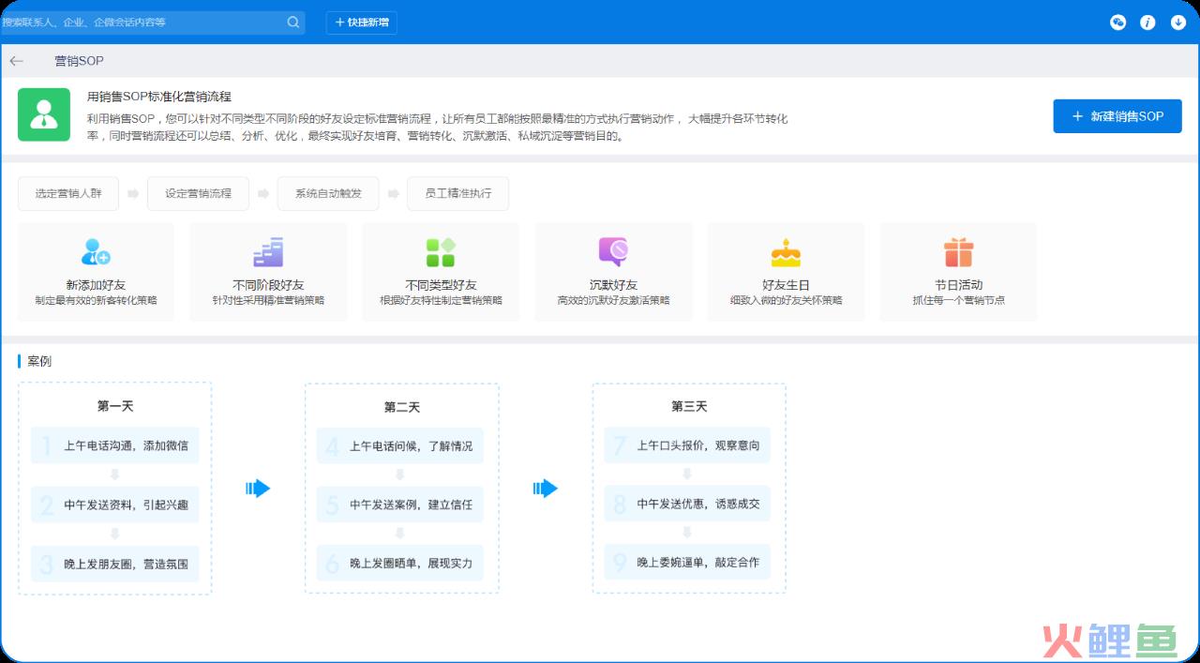Click 细致入微的好友关怀策略 description
This screenshot has width=1200, height=663.
[786, 301]
